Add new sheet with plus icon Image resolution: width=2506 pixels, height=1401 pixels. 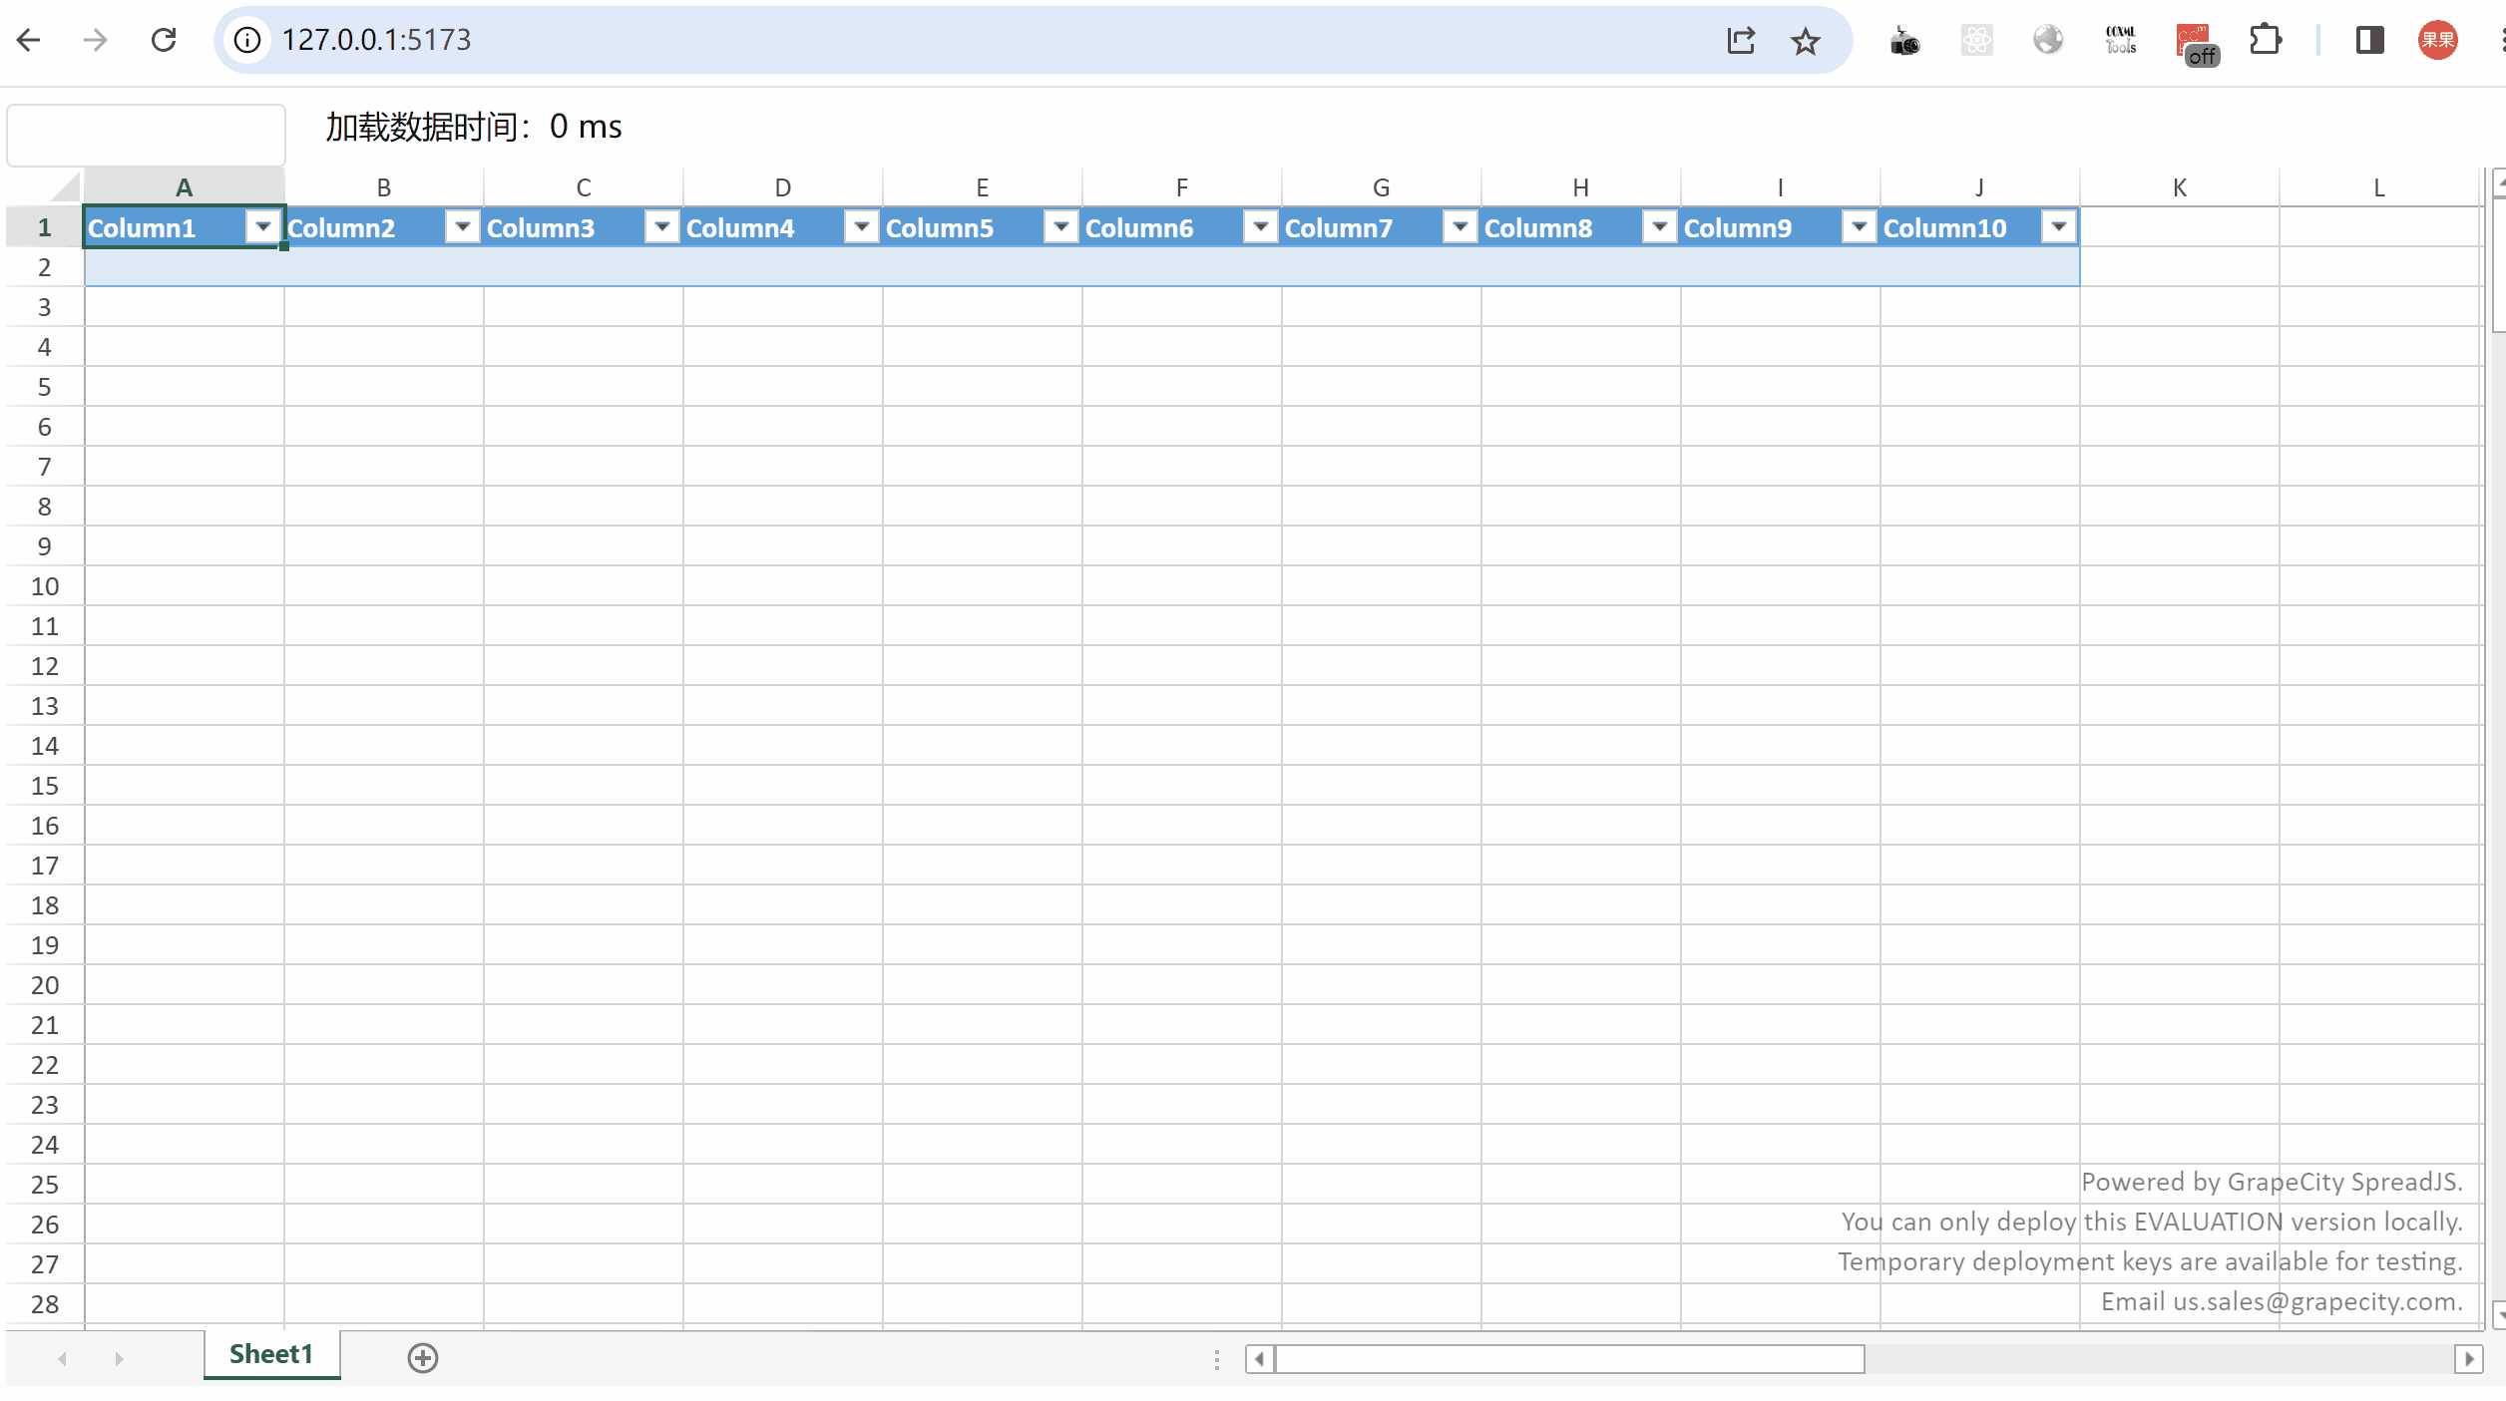click(423, 1358)
